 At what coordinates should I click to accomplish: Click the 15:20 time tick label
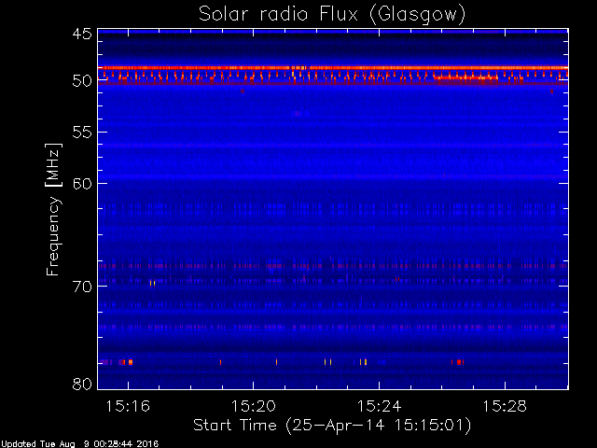pyautogui.click(x=254, y=406)
